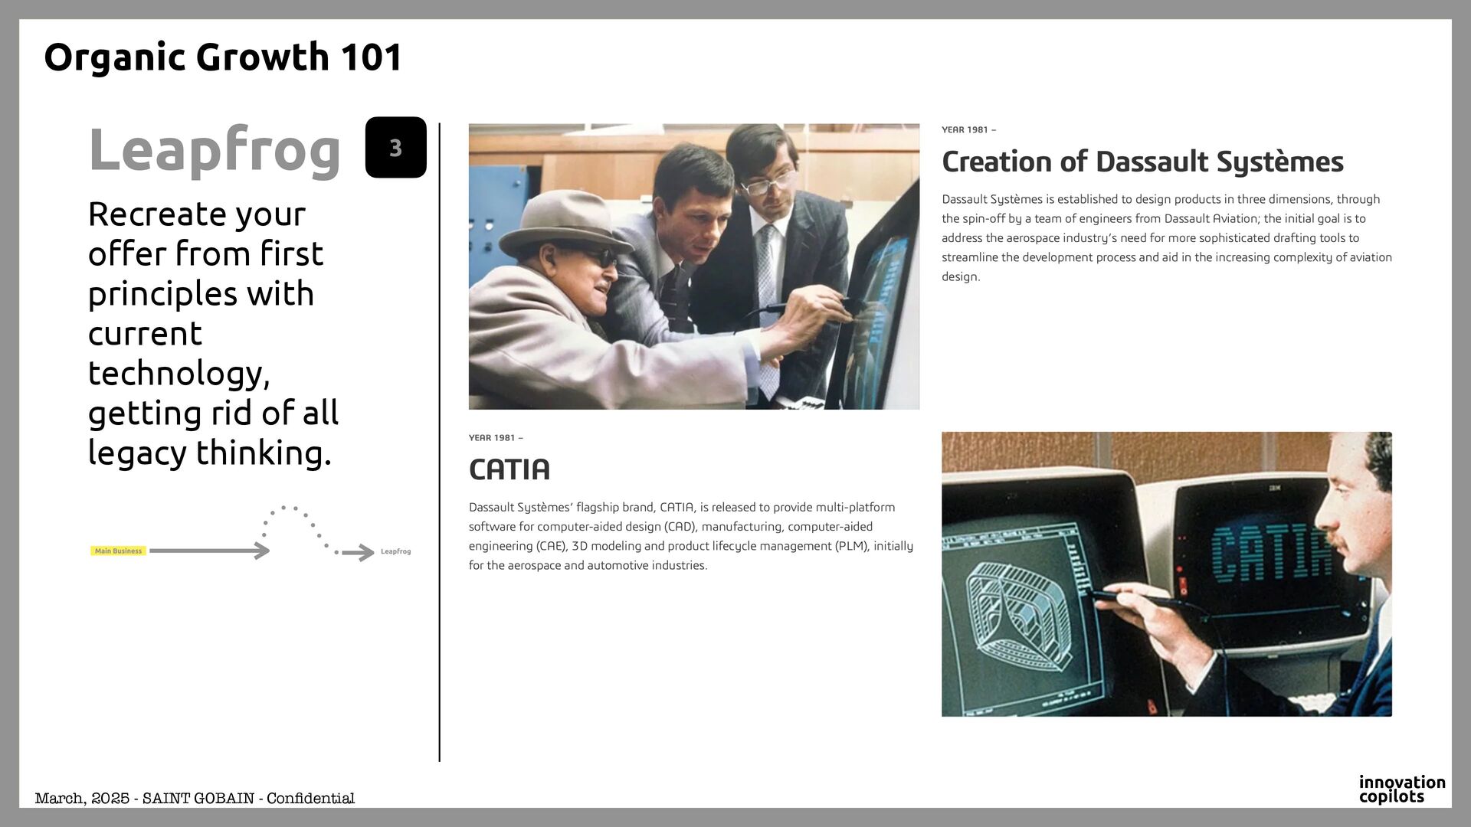The height and width of the screenshot is (827, 1471).
Task: Click the YEAR 1981 label above CATIA
Action: click(x=495, y=438)
